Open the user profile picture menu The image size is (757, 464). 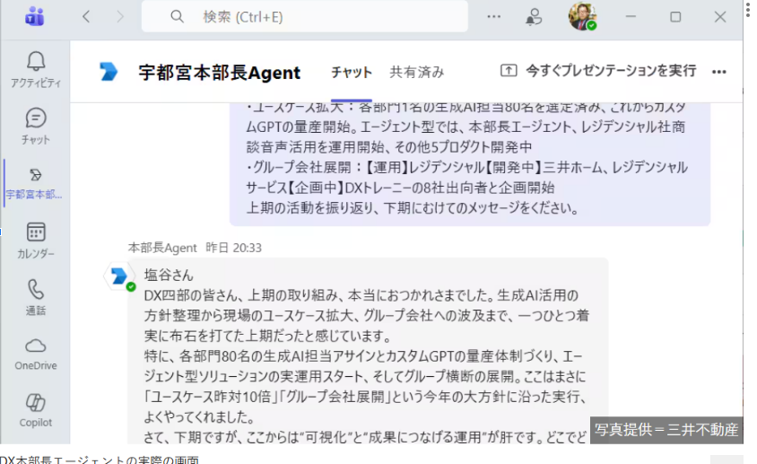pos(582,16)
